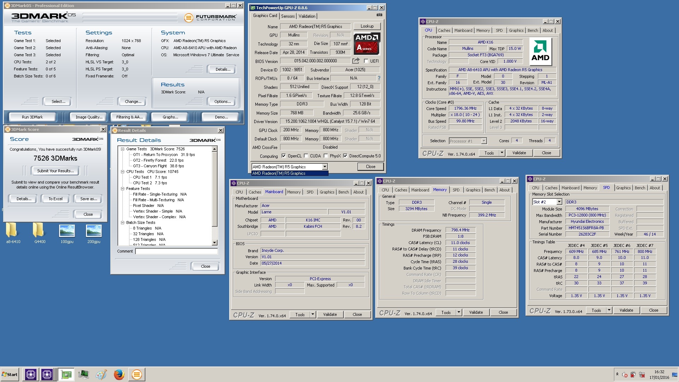The width and height of the screenshot is (679, 382).
Task: Click the GPU-Z screenshot camera icon
Action: [x=379, y=15]
